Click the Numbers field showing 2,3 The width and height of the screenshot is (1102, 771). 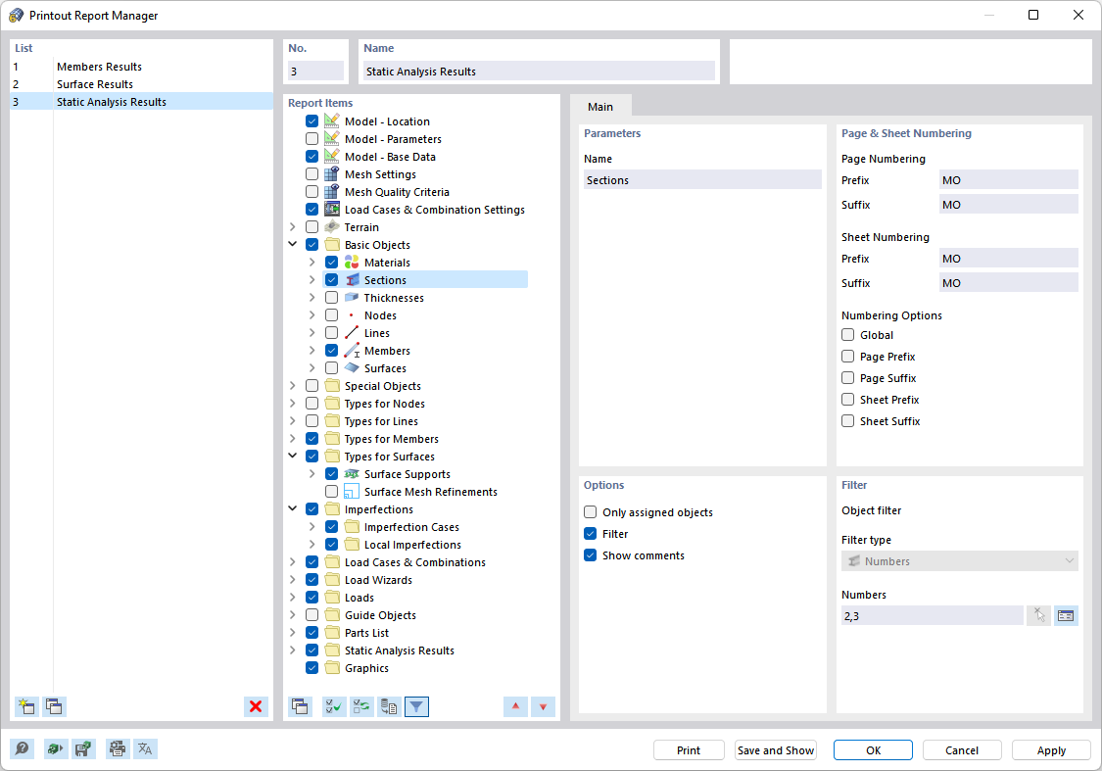point(932,615)
